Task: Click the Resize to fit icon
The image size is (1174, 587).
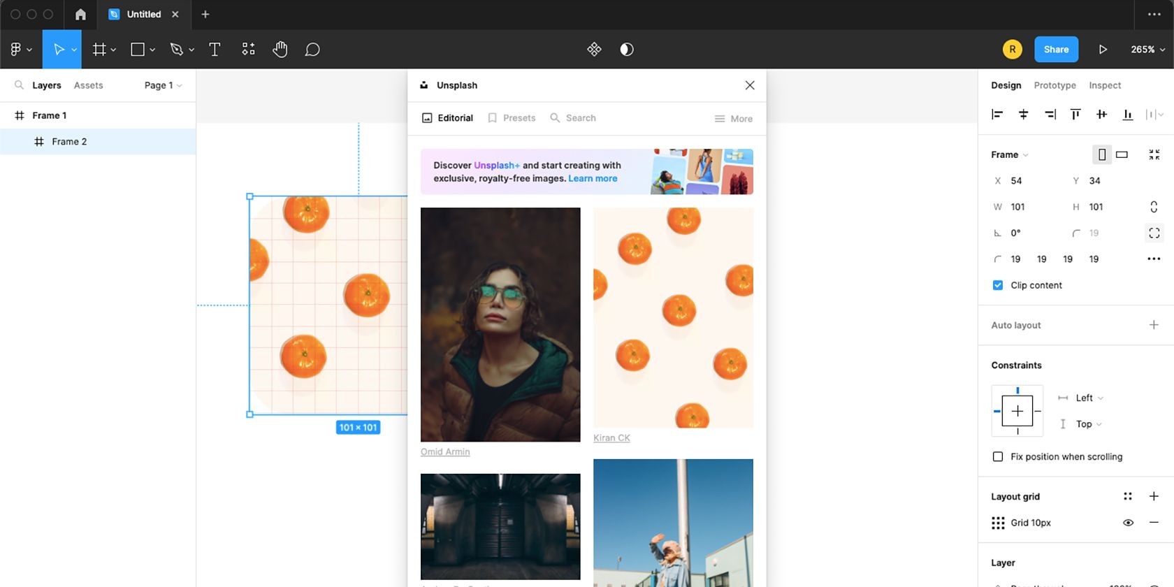Action: 1154,154
